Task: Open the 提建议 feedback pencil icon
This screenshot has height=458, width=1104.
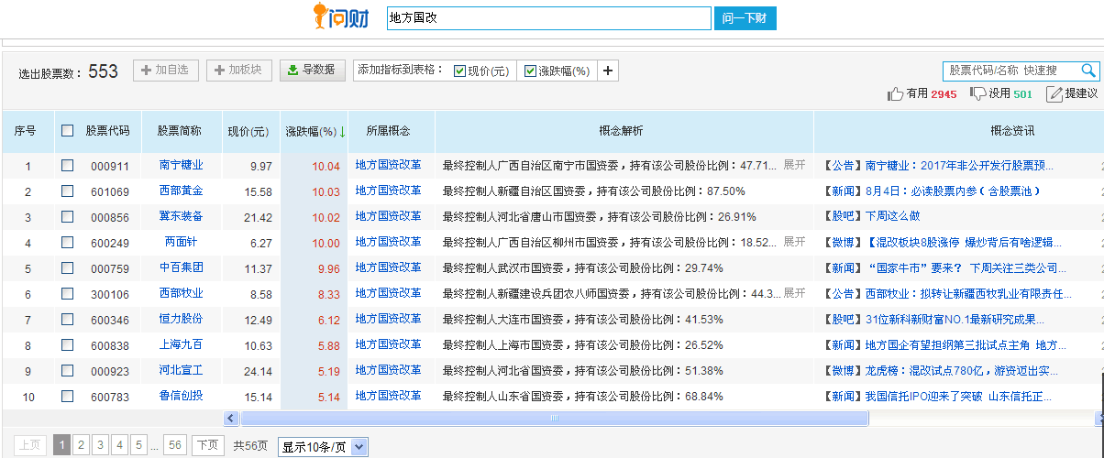Action: point(1054,93)
